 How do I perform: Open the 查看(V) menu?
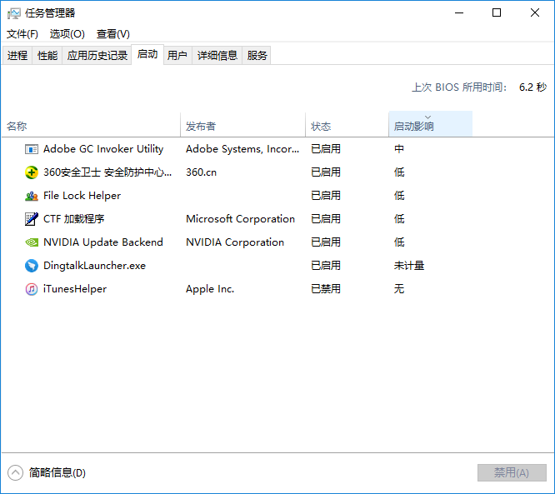click(112, 34)
